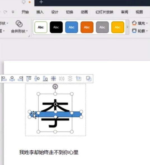Click the outline icon
The width and height of the screenshot is (150, 165).
tap(134, 31)
